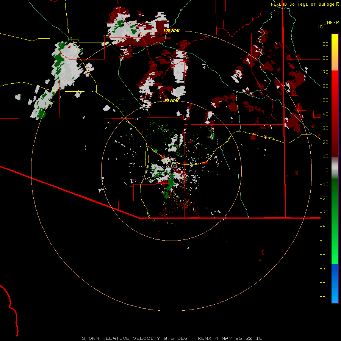The height and width of the screenshot is (341, 341).
Task: Click the -80 value on velocity scale
Action: (x=324, y=283)
